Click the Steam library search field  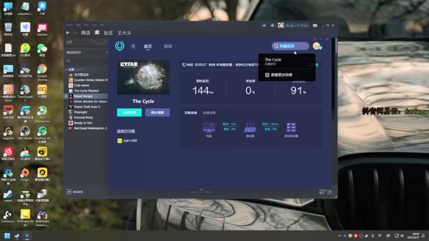(x=87, y=61)
